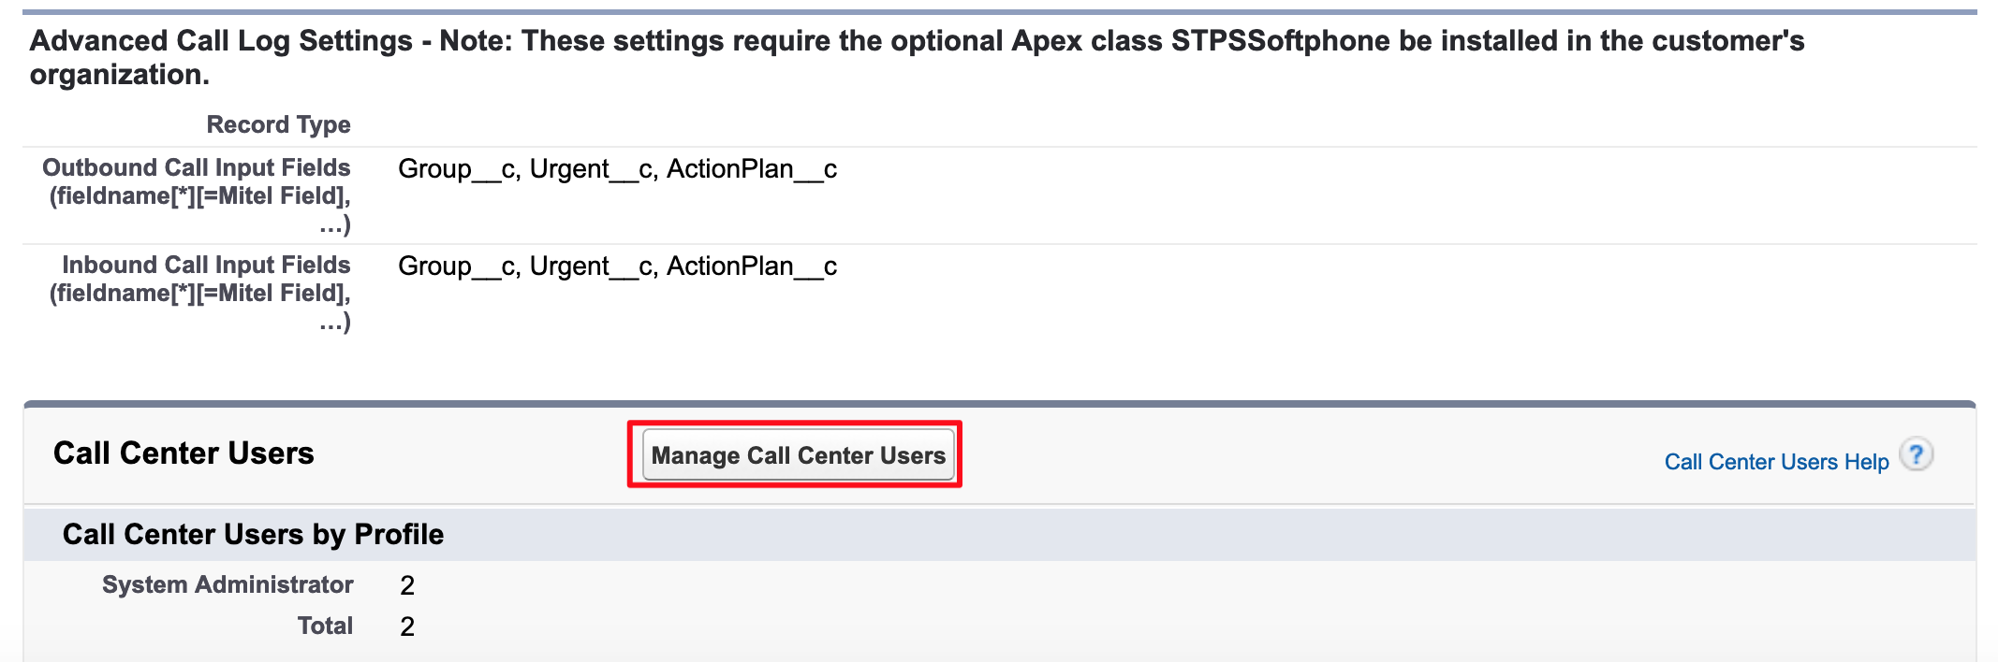
Task: Click the Total row label
Action: tap(325, 626)
